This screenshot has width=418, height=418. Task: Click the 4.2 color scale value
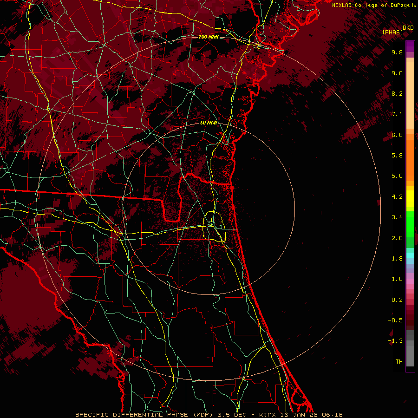click(397, 197)
